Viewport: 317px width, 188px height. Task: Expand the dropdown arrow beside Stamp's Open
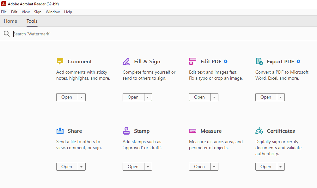tap(148, 167)
